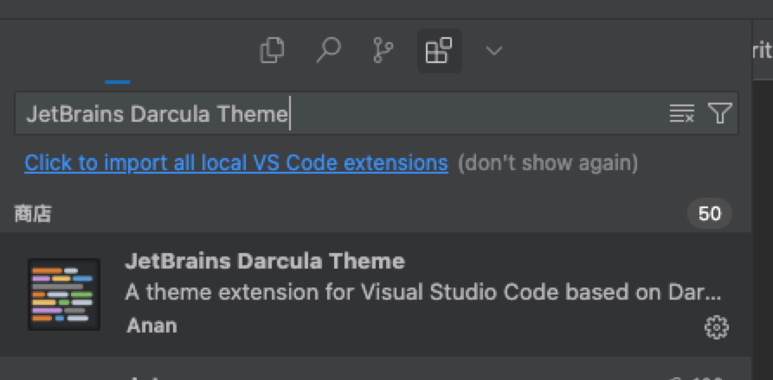The height and width of the screenshot is (380, 773).
Task: Open the Source Control branch icon
Action: tap(382, 51)
